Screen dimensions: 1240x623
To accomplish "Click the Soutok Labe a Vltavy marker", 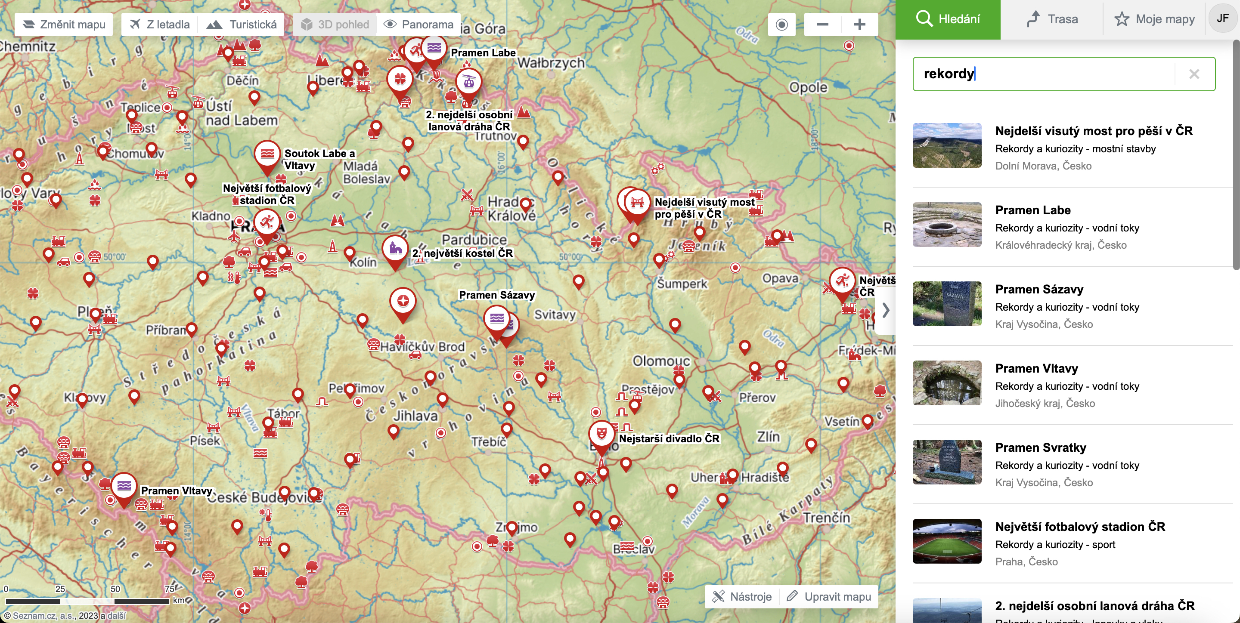I will (x=267, y=154).
